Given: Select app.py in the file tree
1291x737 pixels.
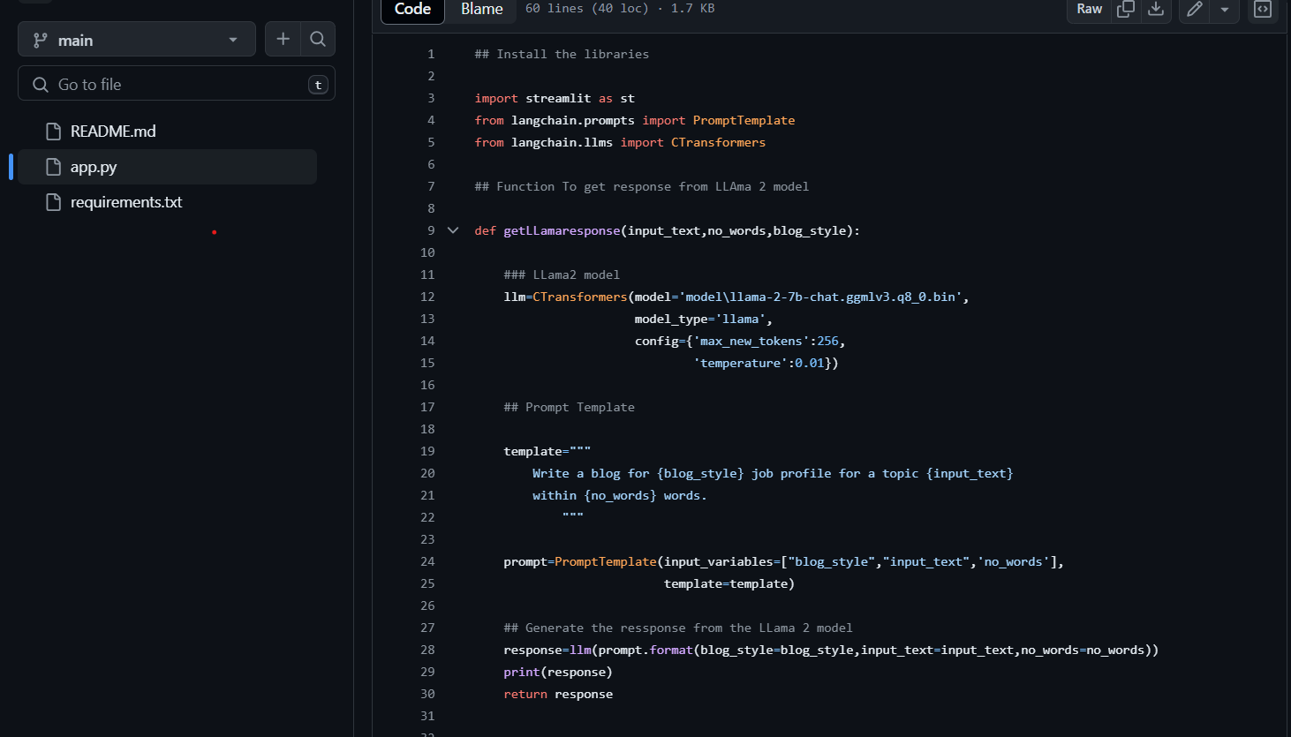Looking at the screenshot, I should tap(94, 167).
